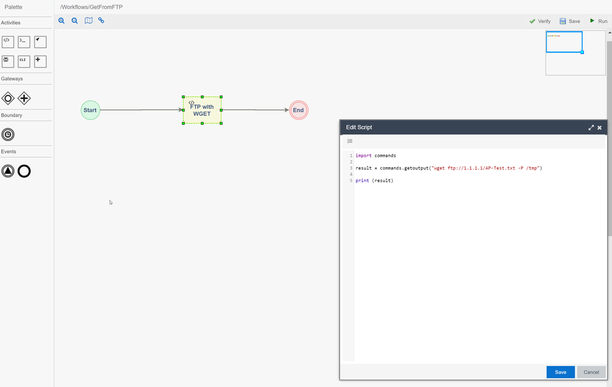Select the plus activity in the palette
Screen dimensions: 612x387
click(x=40, y=61)
